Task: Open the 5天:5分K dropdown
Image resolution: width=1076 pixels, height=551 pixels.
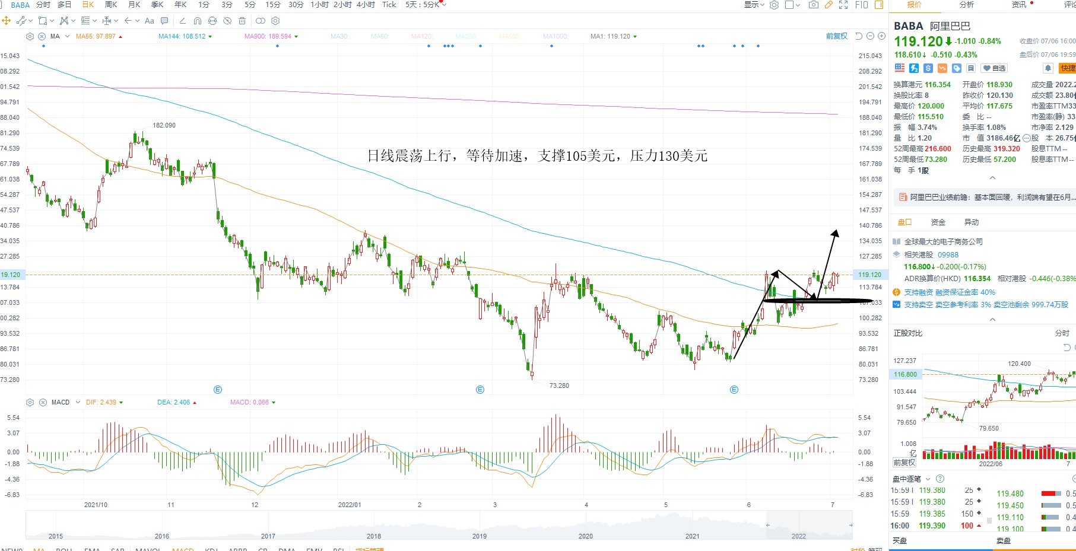Action: [426, 5]
